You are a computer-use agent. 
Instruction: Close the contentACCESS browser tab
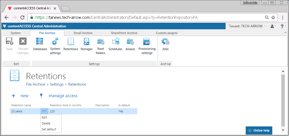tap(55, 8)
